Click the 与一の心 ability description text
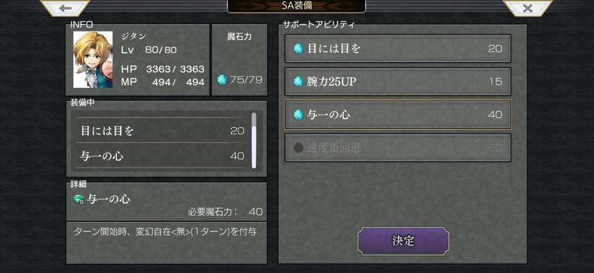This screenshot has width=594, height=273. point(165,232)
